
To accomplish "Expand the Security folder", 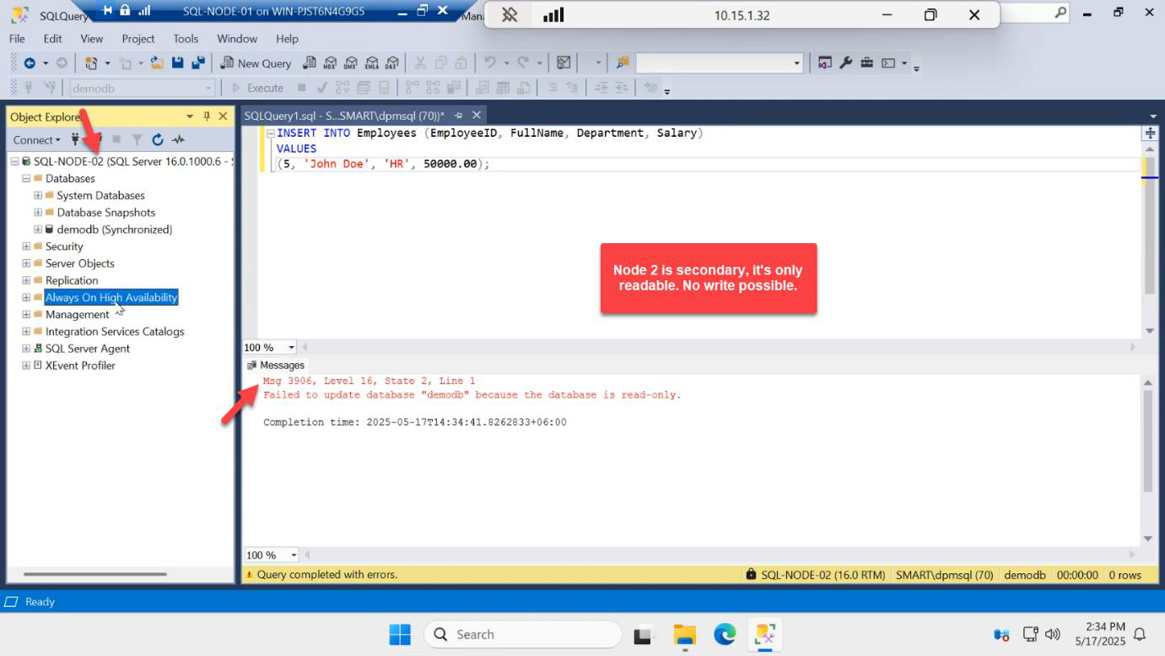I will (26, 247).
